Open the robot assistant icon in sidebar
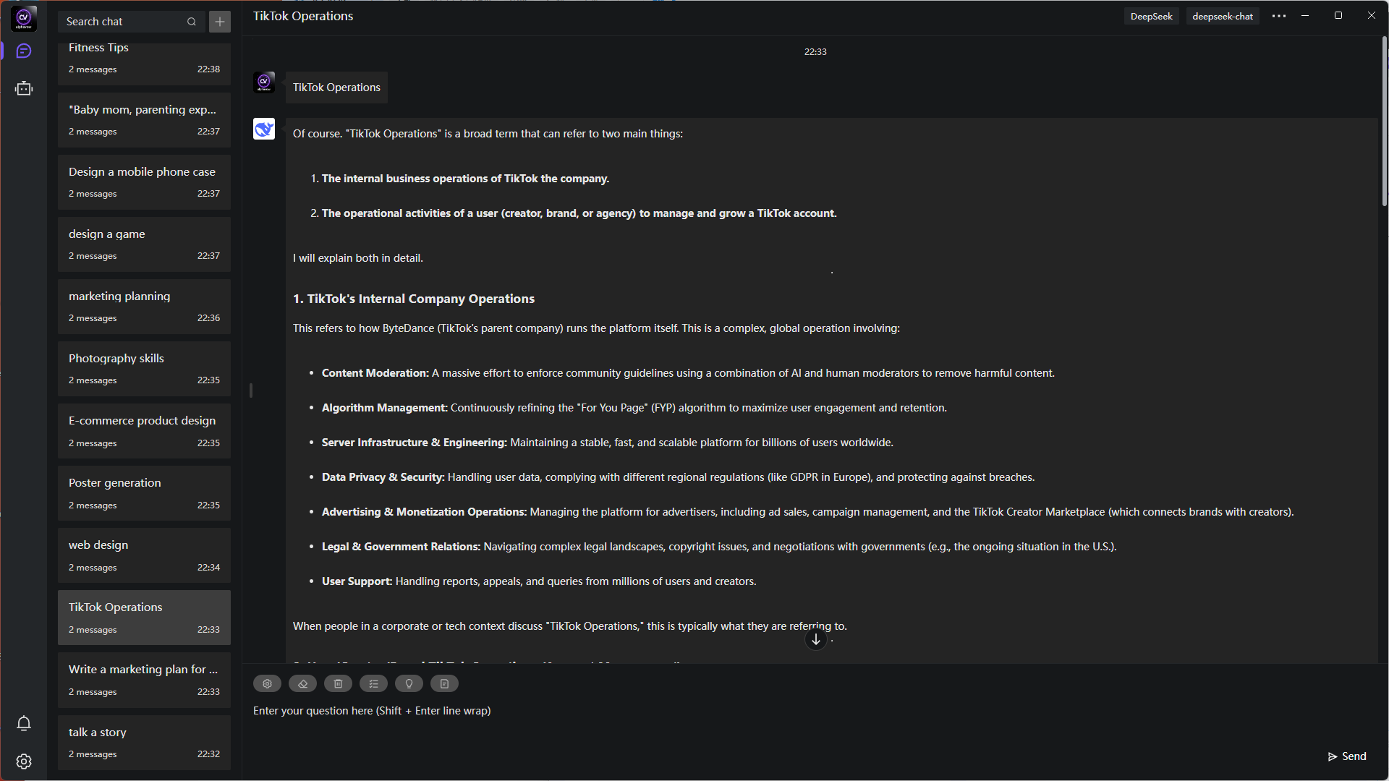The image size is (1389, 781). click(24, 88)
